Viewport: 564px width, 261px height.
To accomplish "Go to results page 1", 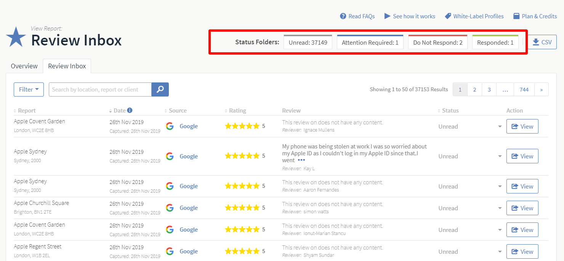I will pos(460,89).
